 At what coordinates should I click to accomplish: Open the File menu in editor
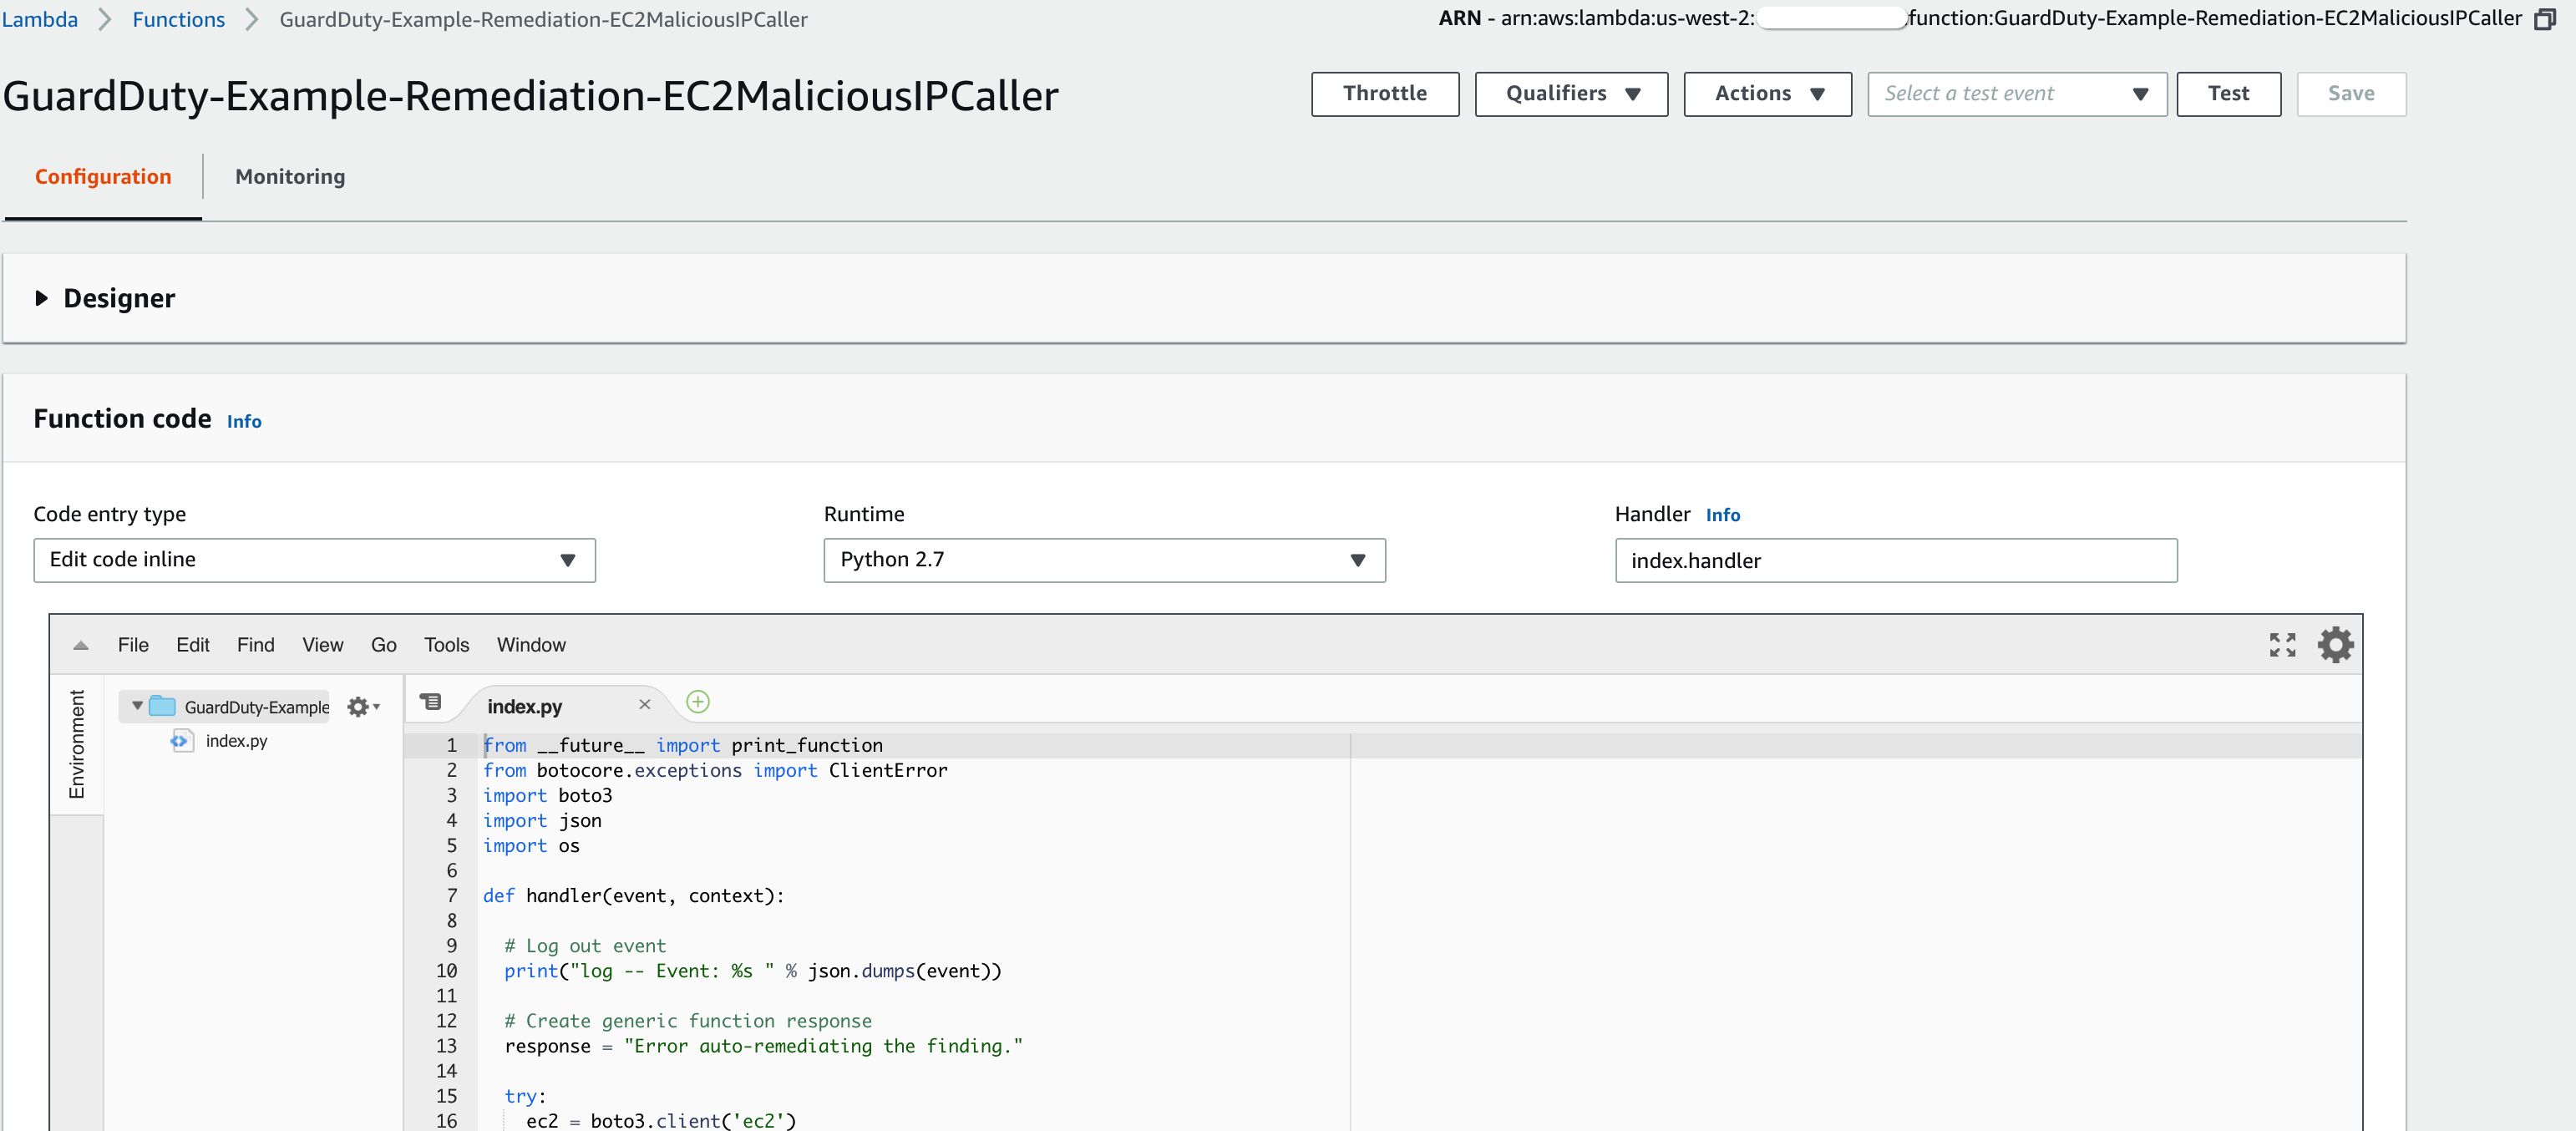[133, 645]
